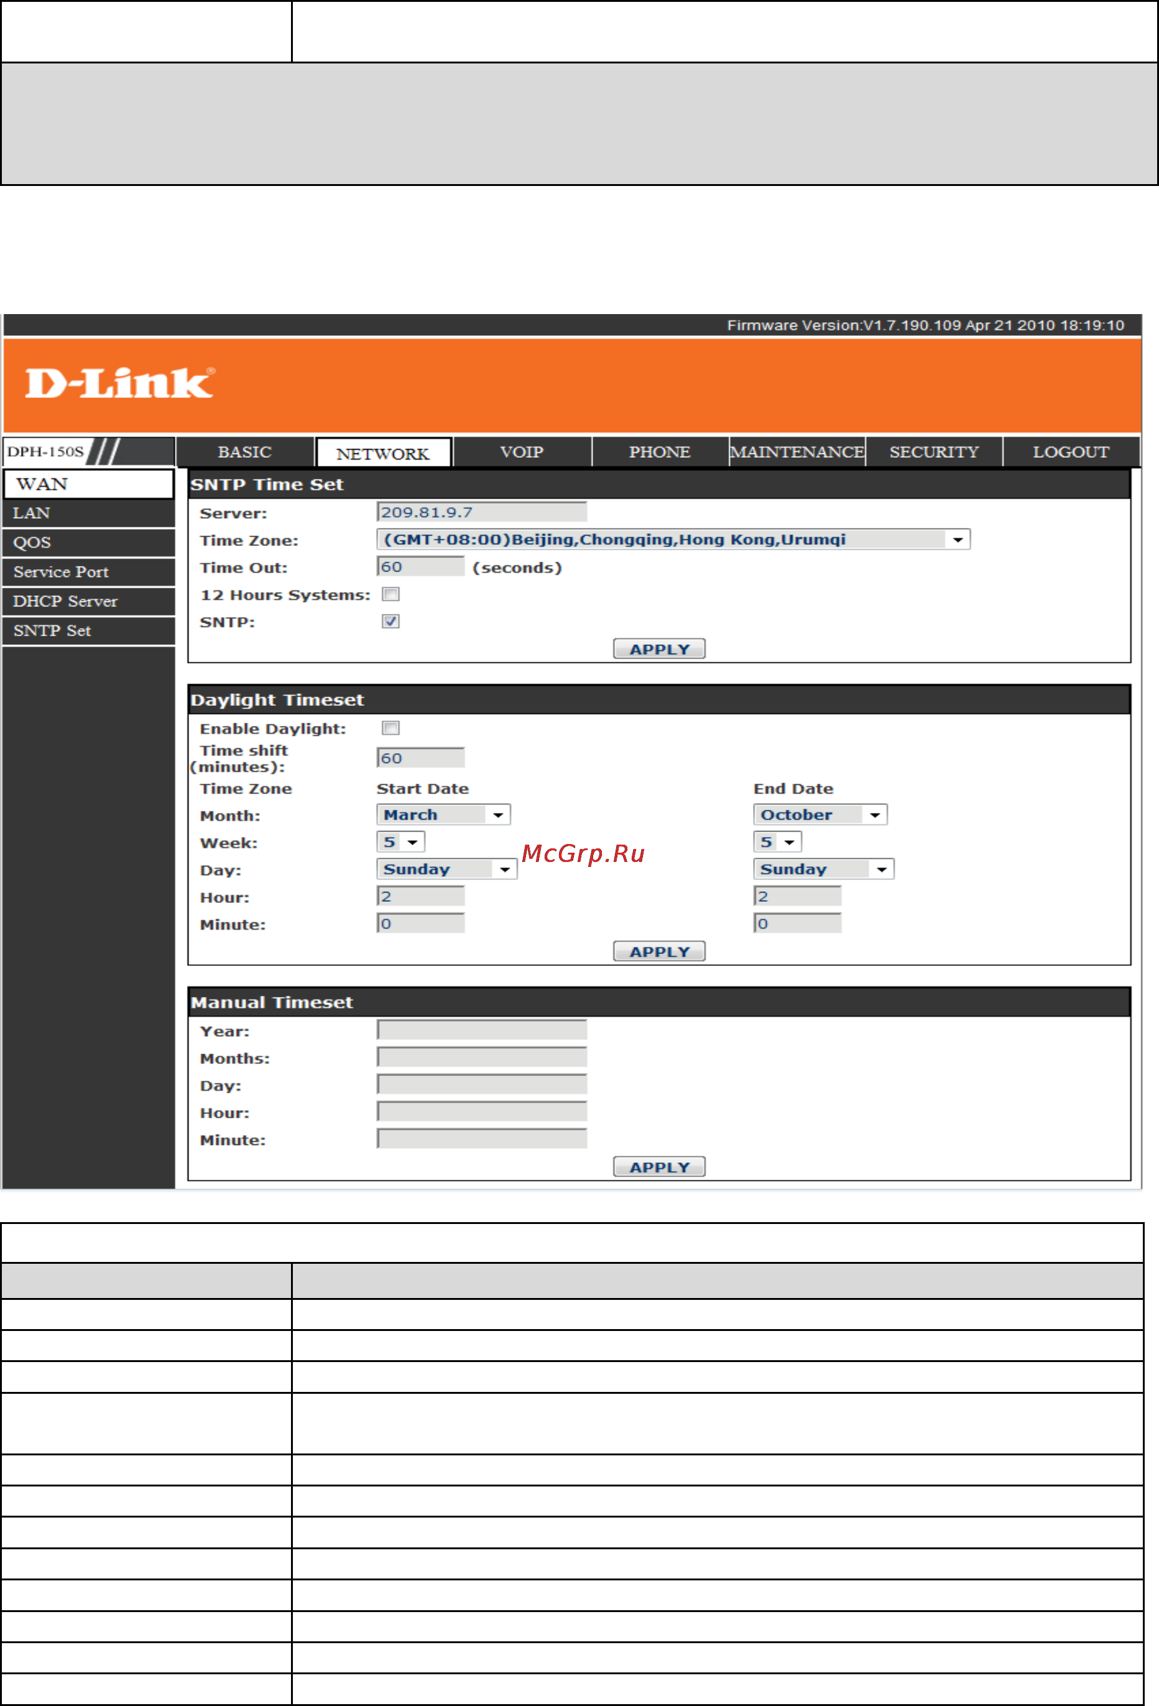Click the Manual Timeset Minute field
This screenshot has width=1159, height=1706.
481,1139
